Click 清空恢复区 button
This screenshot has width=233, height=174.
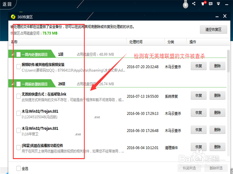point(213,30)
